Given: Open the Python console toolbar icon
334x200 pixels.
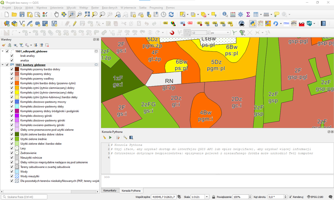Looking at the screenshot, I should 252,24.
